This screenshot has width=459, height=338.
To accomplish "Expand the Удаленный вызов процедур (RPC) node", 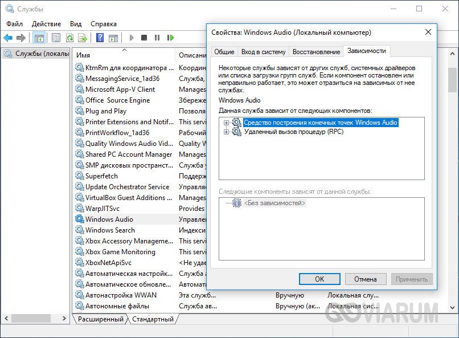I will (x=226, y=132).
